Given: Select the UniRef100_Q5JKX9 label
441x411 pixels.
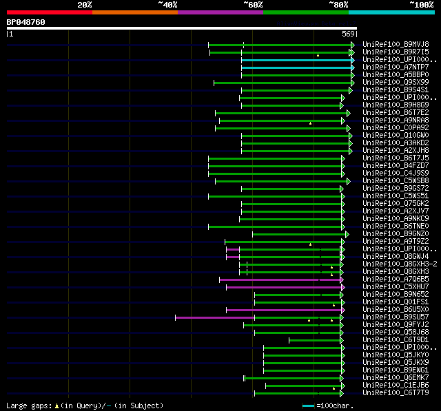Looking at the screenshot, I should point(396,363).
